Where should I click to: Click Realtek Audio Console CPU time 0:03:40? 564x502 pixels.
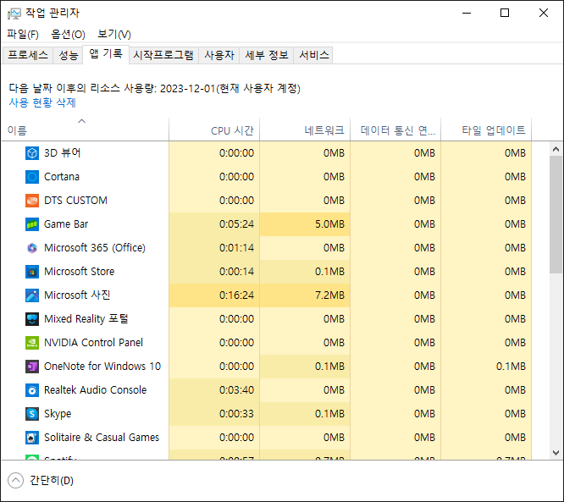[x=236, y=390]
